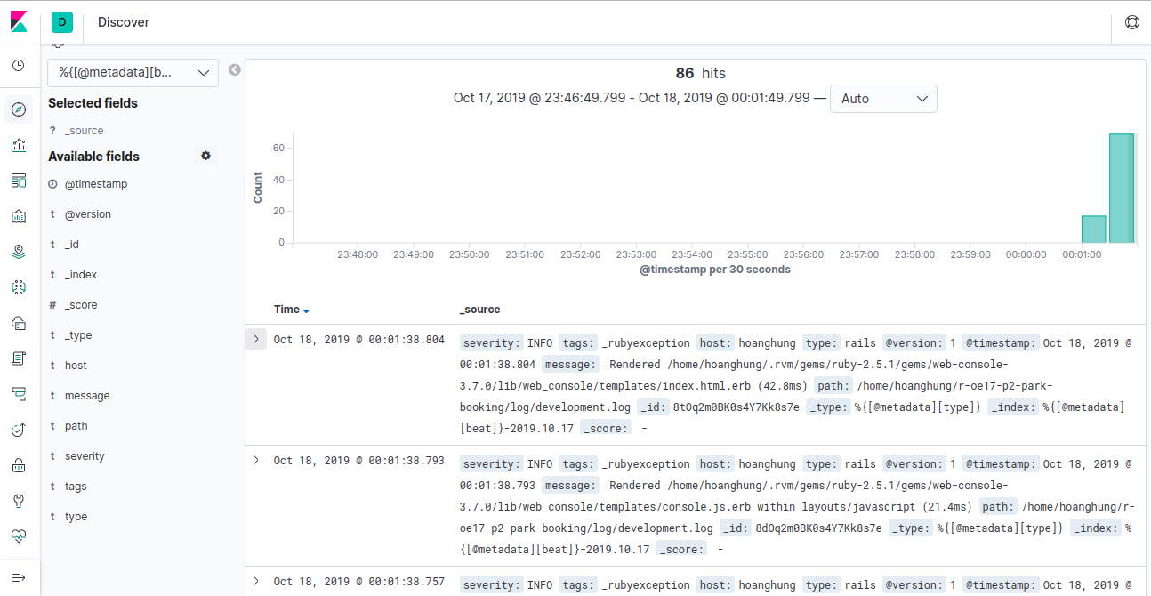The height and width of the screenshot is (596, 1151).
Task: Click the shorter histogram bar at 00:01:00
Action: pyautogui.click(x=1093, y=230)
